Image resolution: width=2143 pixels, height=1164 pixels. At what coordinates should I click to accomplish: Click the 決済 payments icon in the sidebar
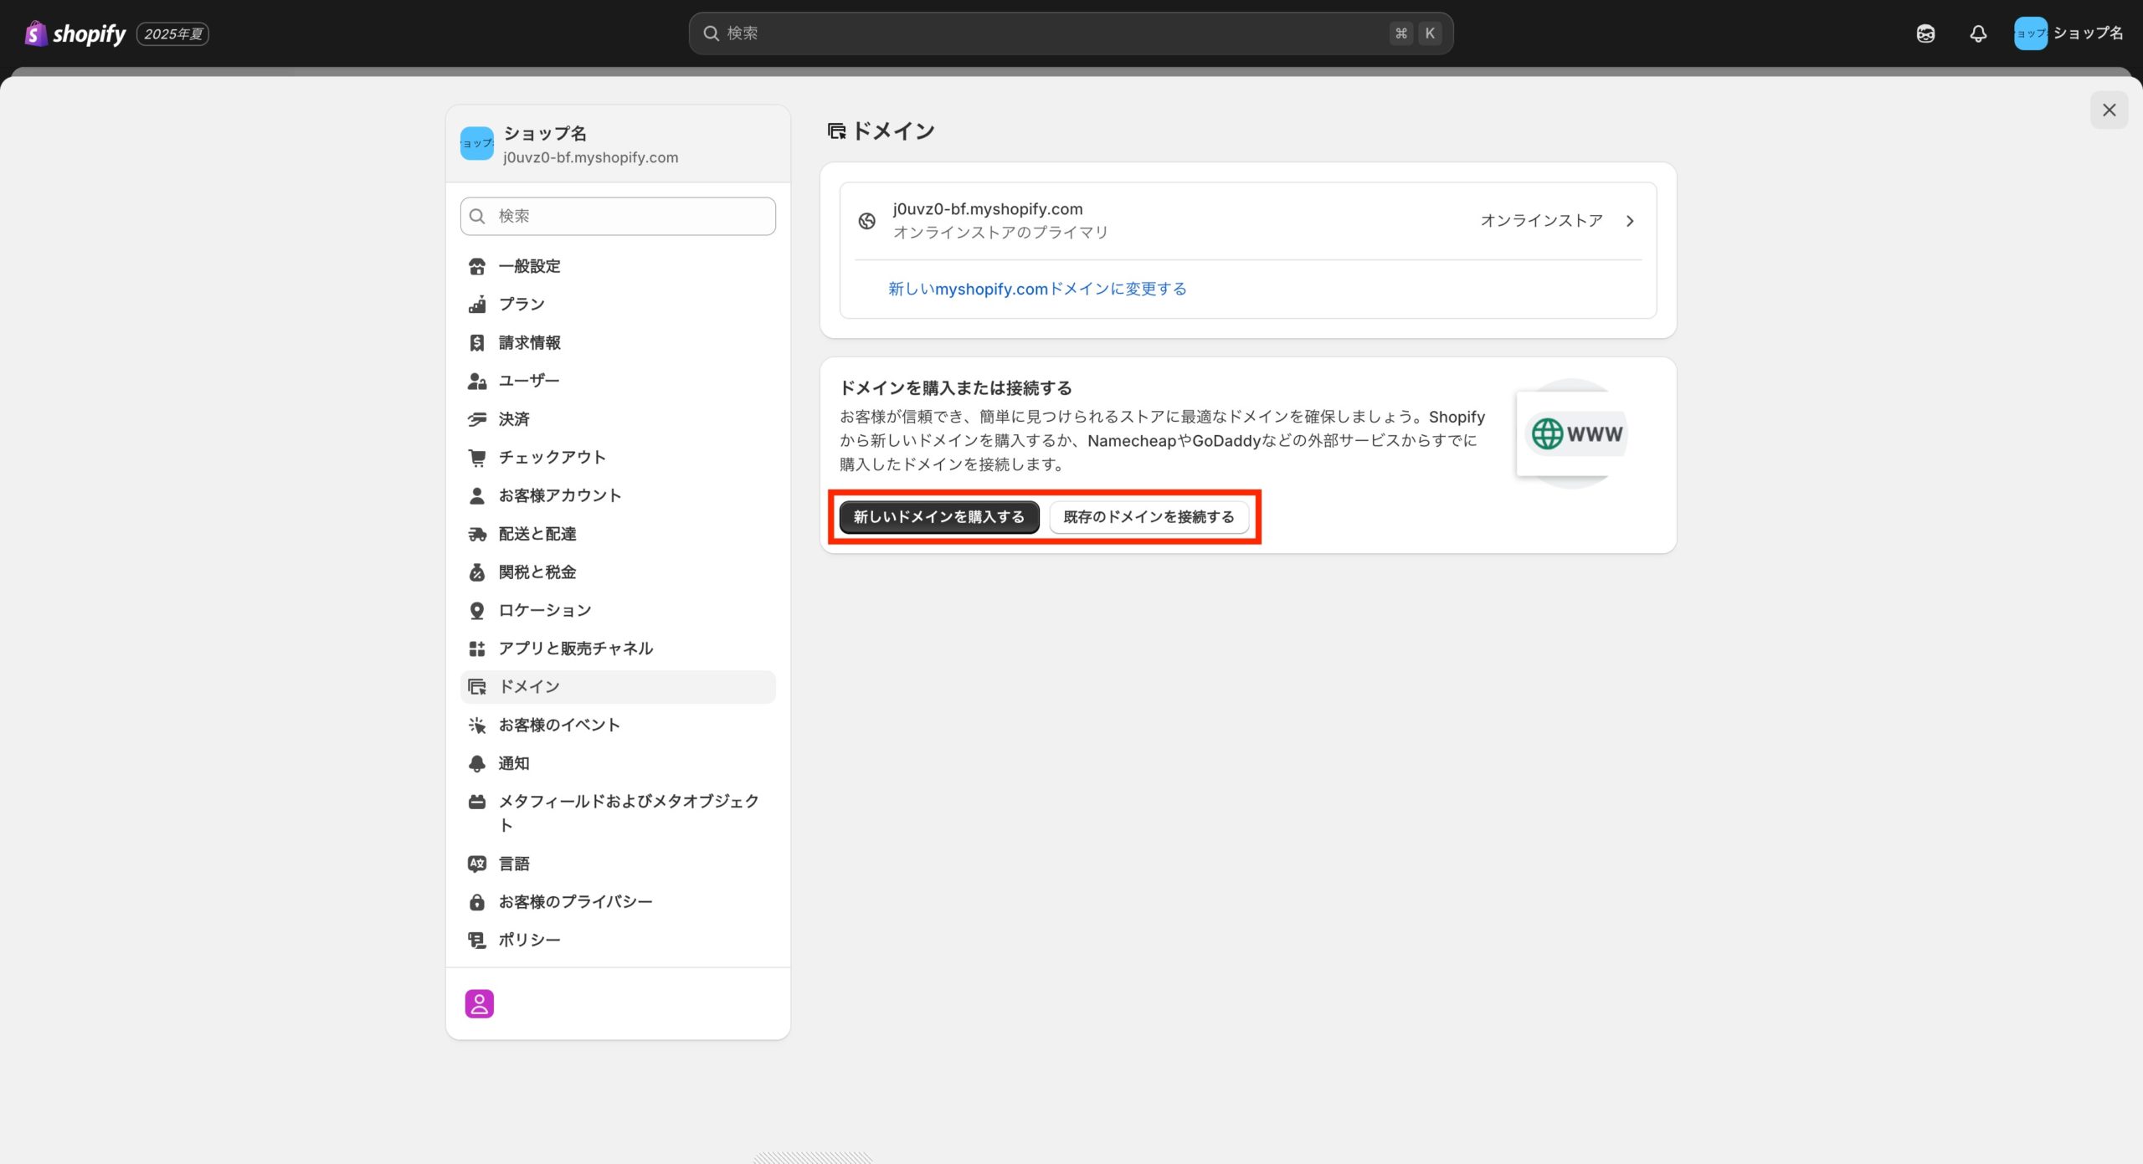(x=477, y=419)
